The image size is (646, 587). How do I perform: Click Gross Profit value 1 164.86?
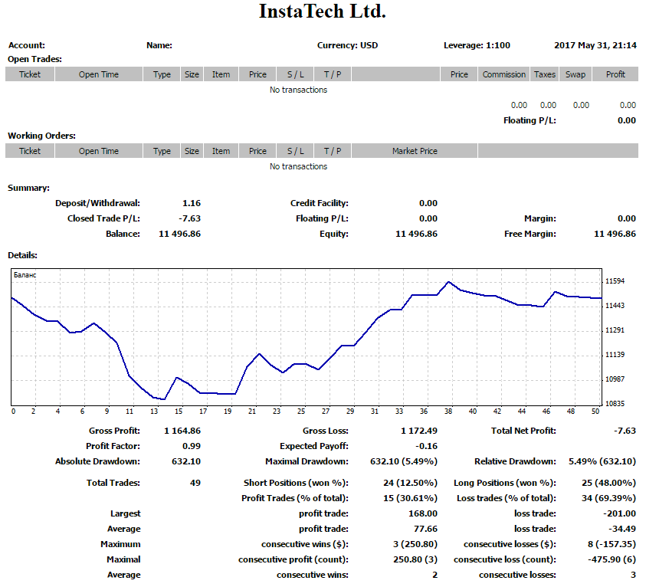[182, 431]
